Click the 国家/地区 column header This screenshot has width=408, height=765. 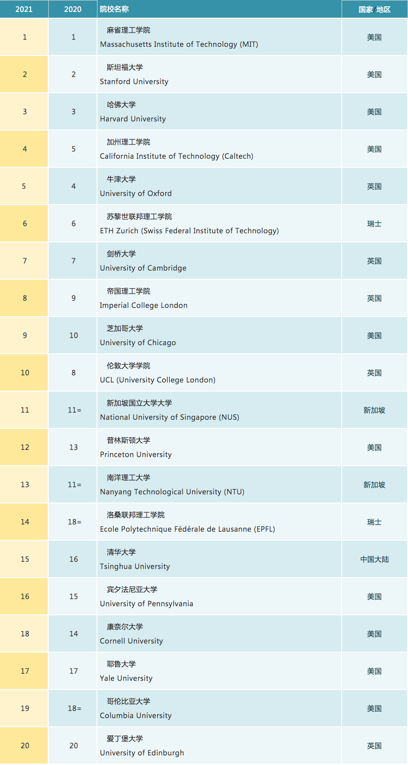pyautogui.click(x=375, y=9)
